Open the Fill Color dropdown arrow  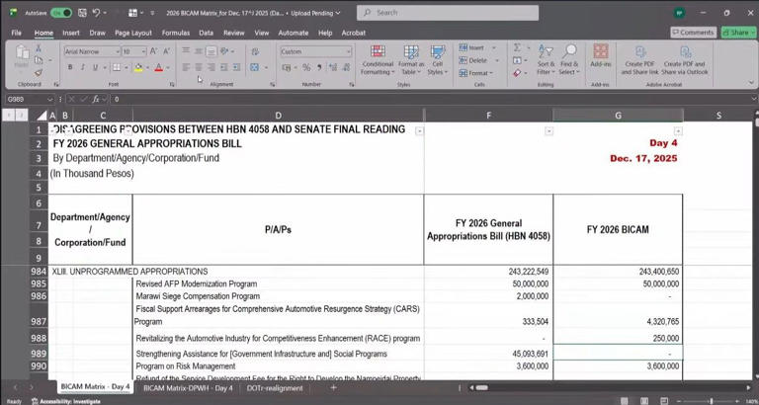147,68
